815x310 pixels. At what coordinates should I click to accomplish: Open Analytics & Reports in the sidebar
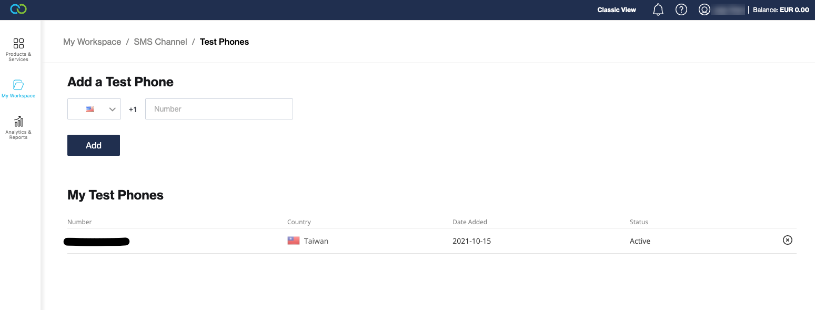coord(18,128)
